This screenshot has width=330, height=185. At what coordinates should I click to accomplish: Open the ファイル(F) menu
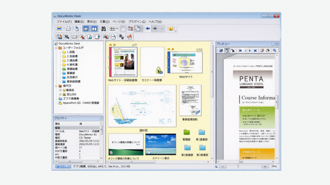click(x=64, y=22)
